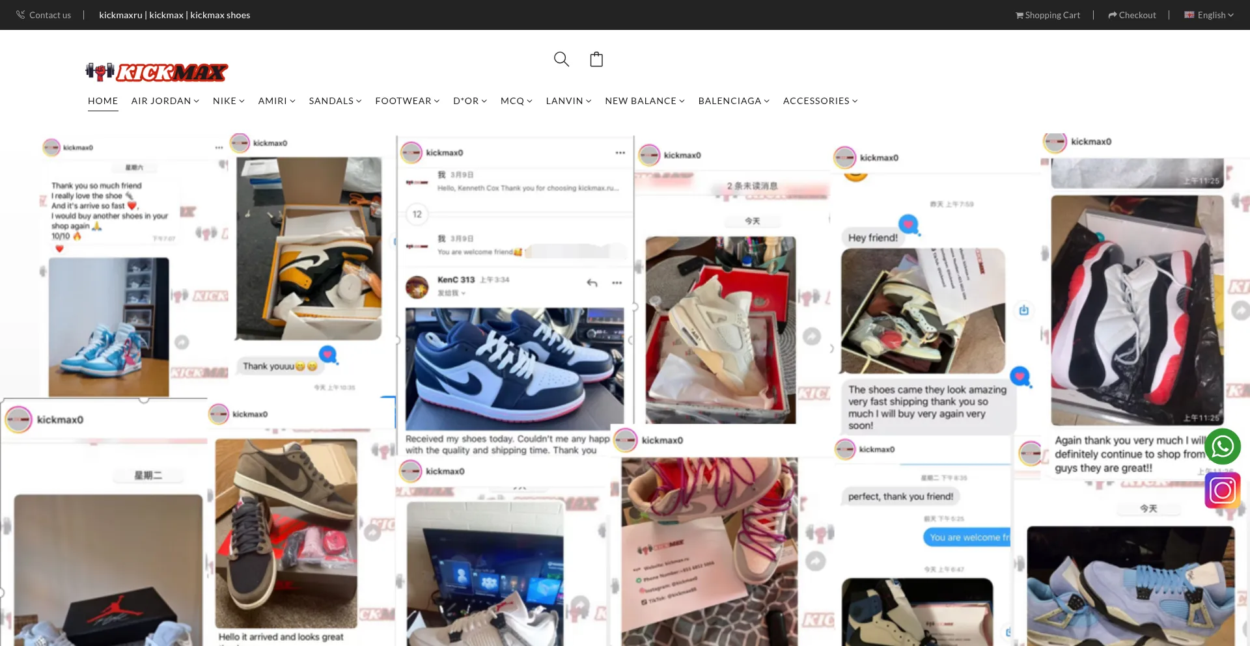
Task: Click the WhatsApp chat icon
Action: click(x=1222, y=446)
